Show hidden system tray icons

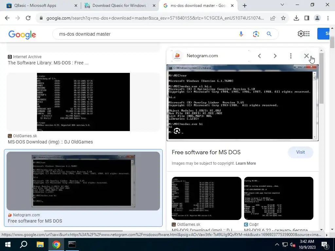click(x=277, y=244)
